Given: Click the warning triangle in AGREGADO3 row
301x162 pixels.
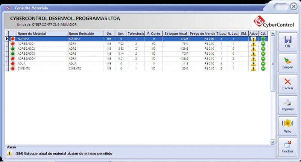Looking at the screenshot, I should point(253,53).
